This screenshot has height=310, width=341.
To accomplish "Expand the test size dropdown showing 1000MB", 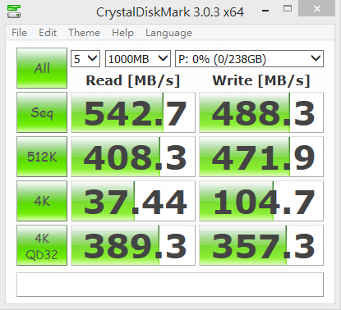I will [x=138, y=59].
